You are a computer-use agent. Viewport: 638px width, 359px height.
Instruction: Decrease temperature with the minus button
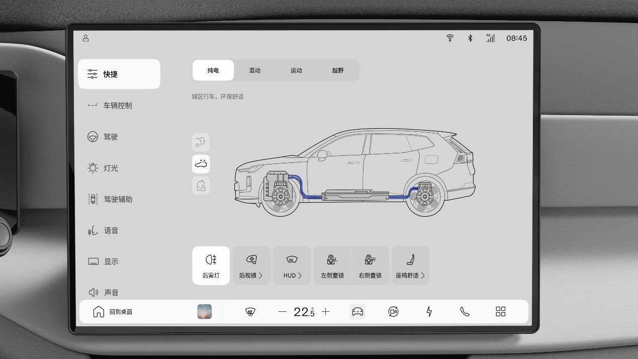pos(283,312)
